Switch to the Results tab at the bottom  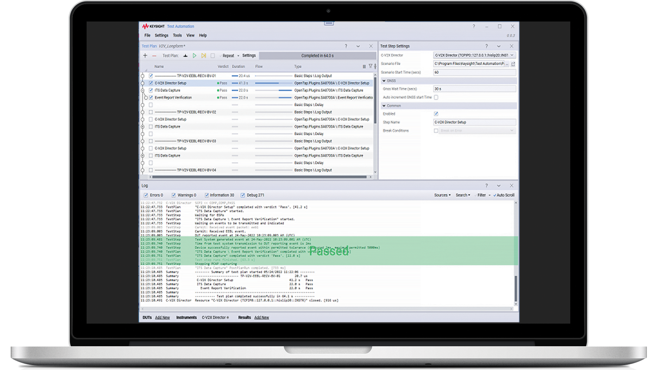tap(245, 317)
